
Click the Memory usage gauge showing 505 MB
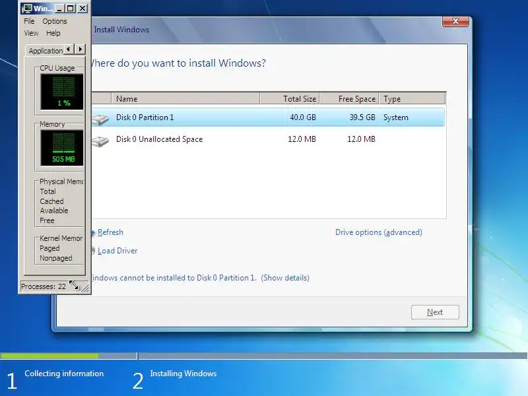(62, 148)
